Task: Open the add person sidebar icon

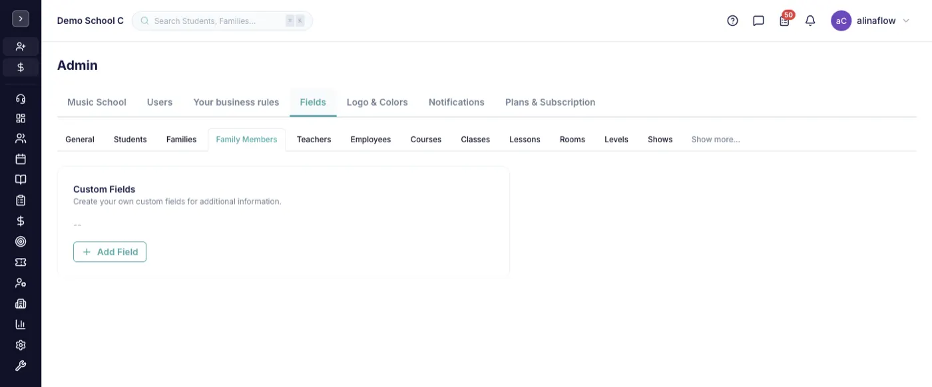Action: [21, 47]
